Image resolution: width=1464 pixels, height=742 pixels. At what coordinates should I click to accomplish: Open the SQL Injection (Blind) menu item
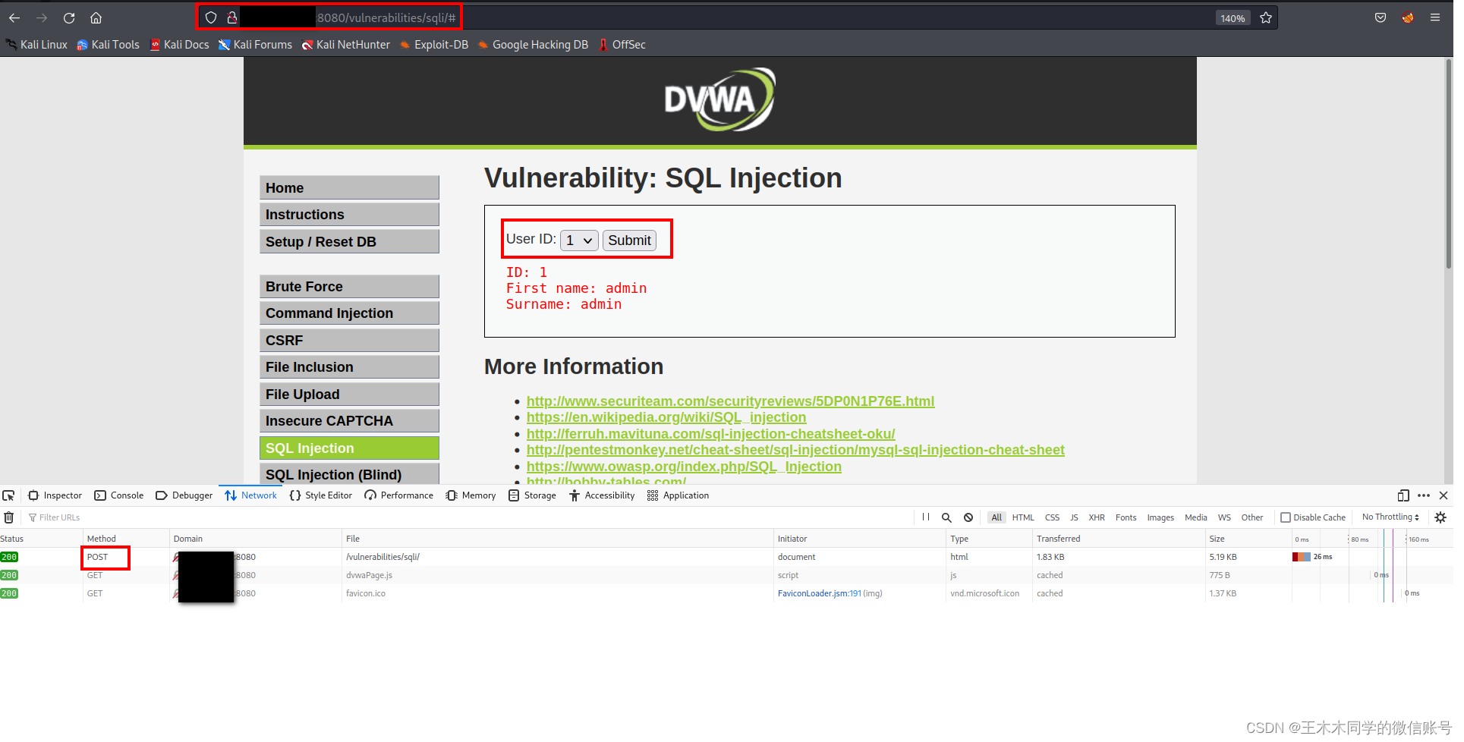tap(349, 474)
